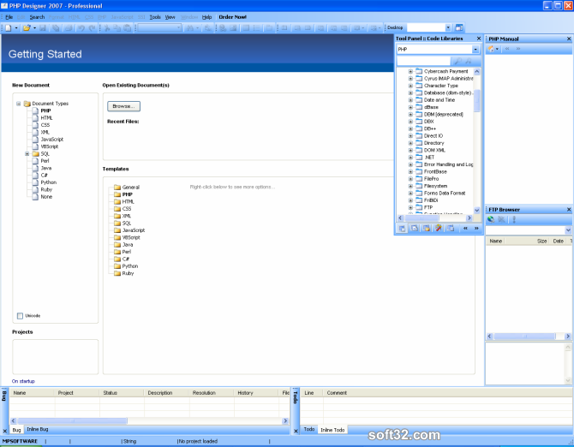Screen dimensions: 574x447
Task: Click the Bug panel horizontal scrollbar right arrow
Action: coord(285,421)
